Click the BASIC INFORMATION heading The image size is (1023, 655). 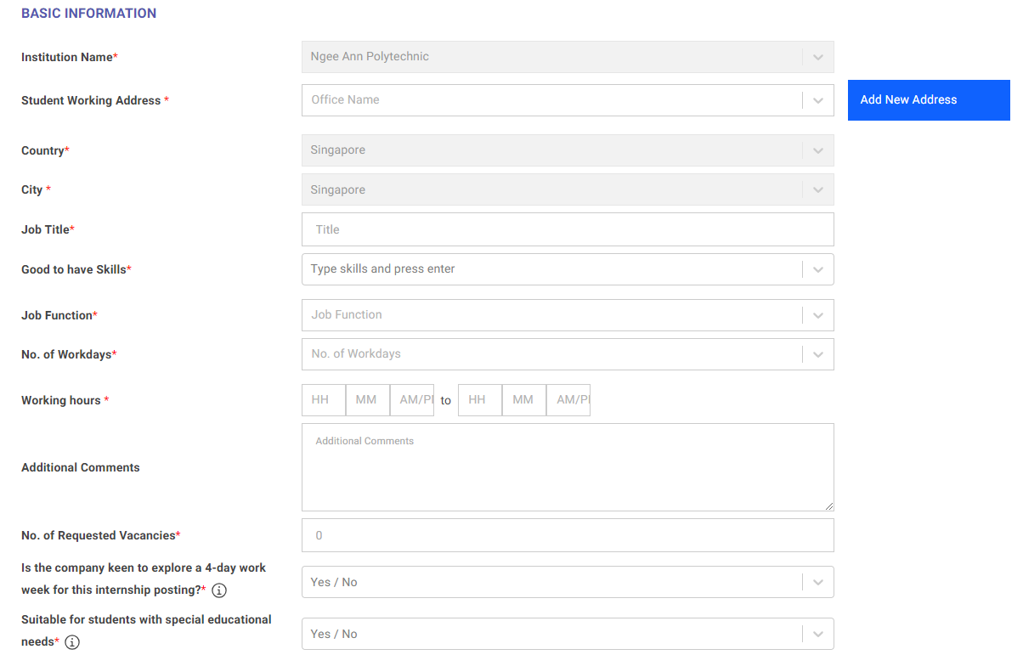click(88, 13)
